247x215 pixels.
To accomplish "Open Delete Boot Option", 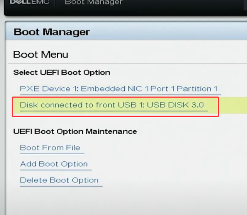I will [59, 180].
